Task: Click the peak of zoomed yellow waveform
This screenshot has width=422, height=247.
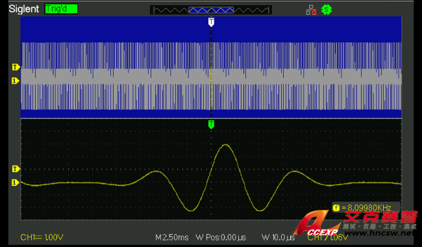Action: click(x=225, y=145)
